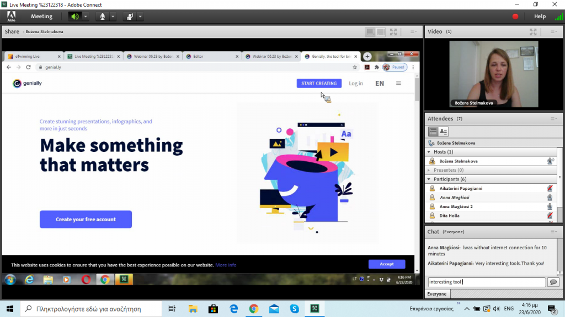Open the microphone options dropdown arrow
Image resolution: width=565 pixels, height=317 pixels.
(113, 17)
